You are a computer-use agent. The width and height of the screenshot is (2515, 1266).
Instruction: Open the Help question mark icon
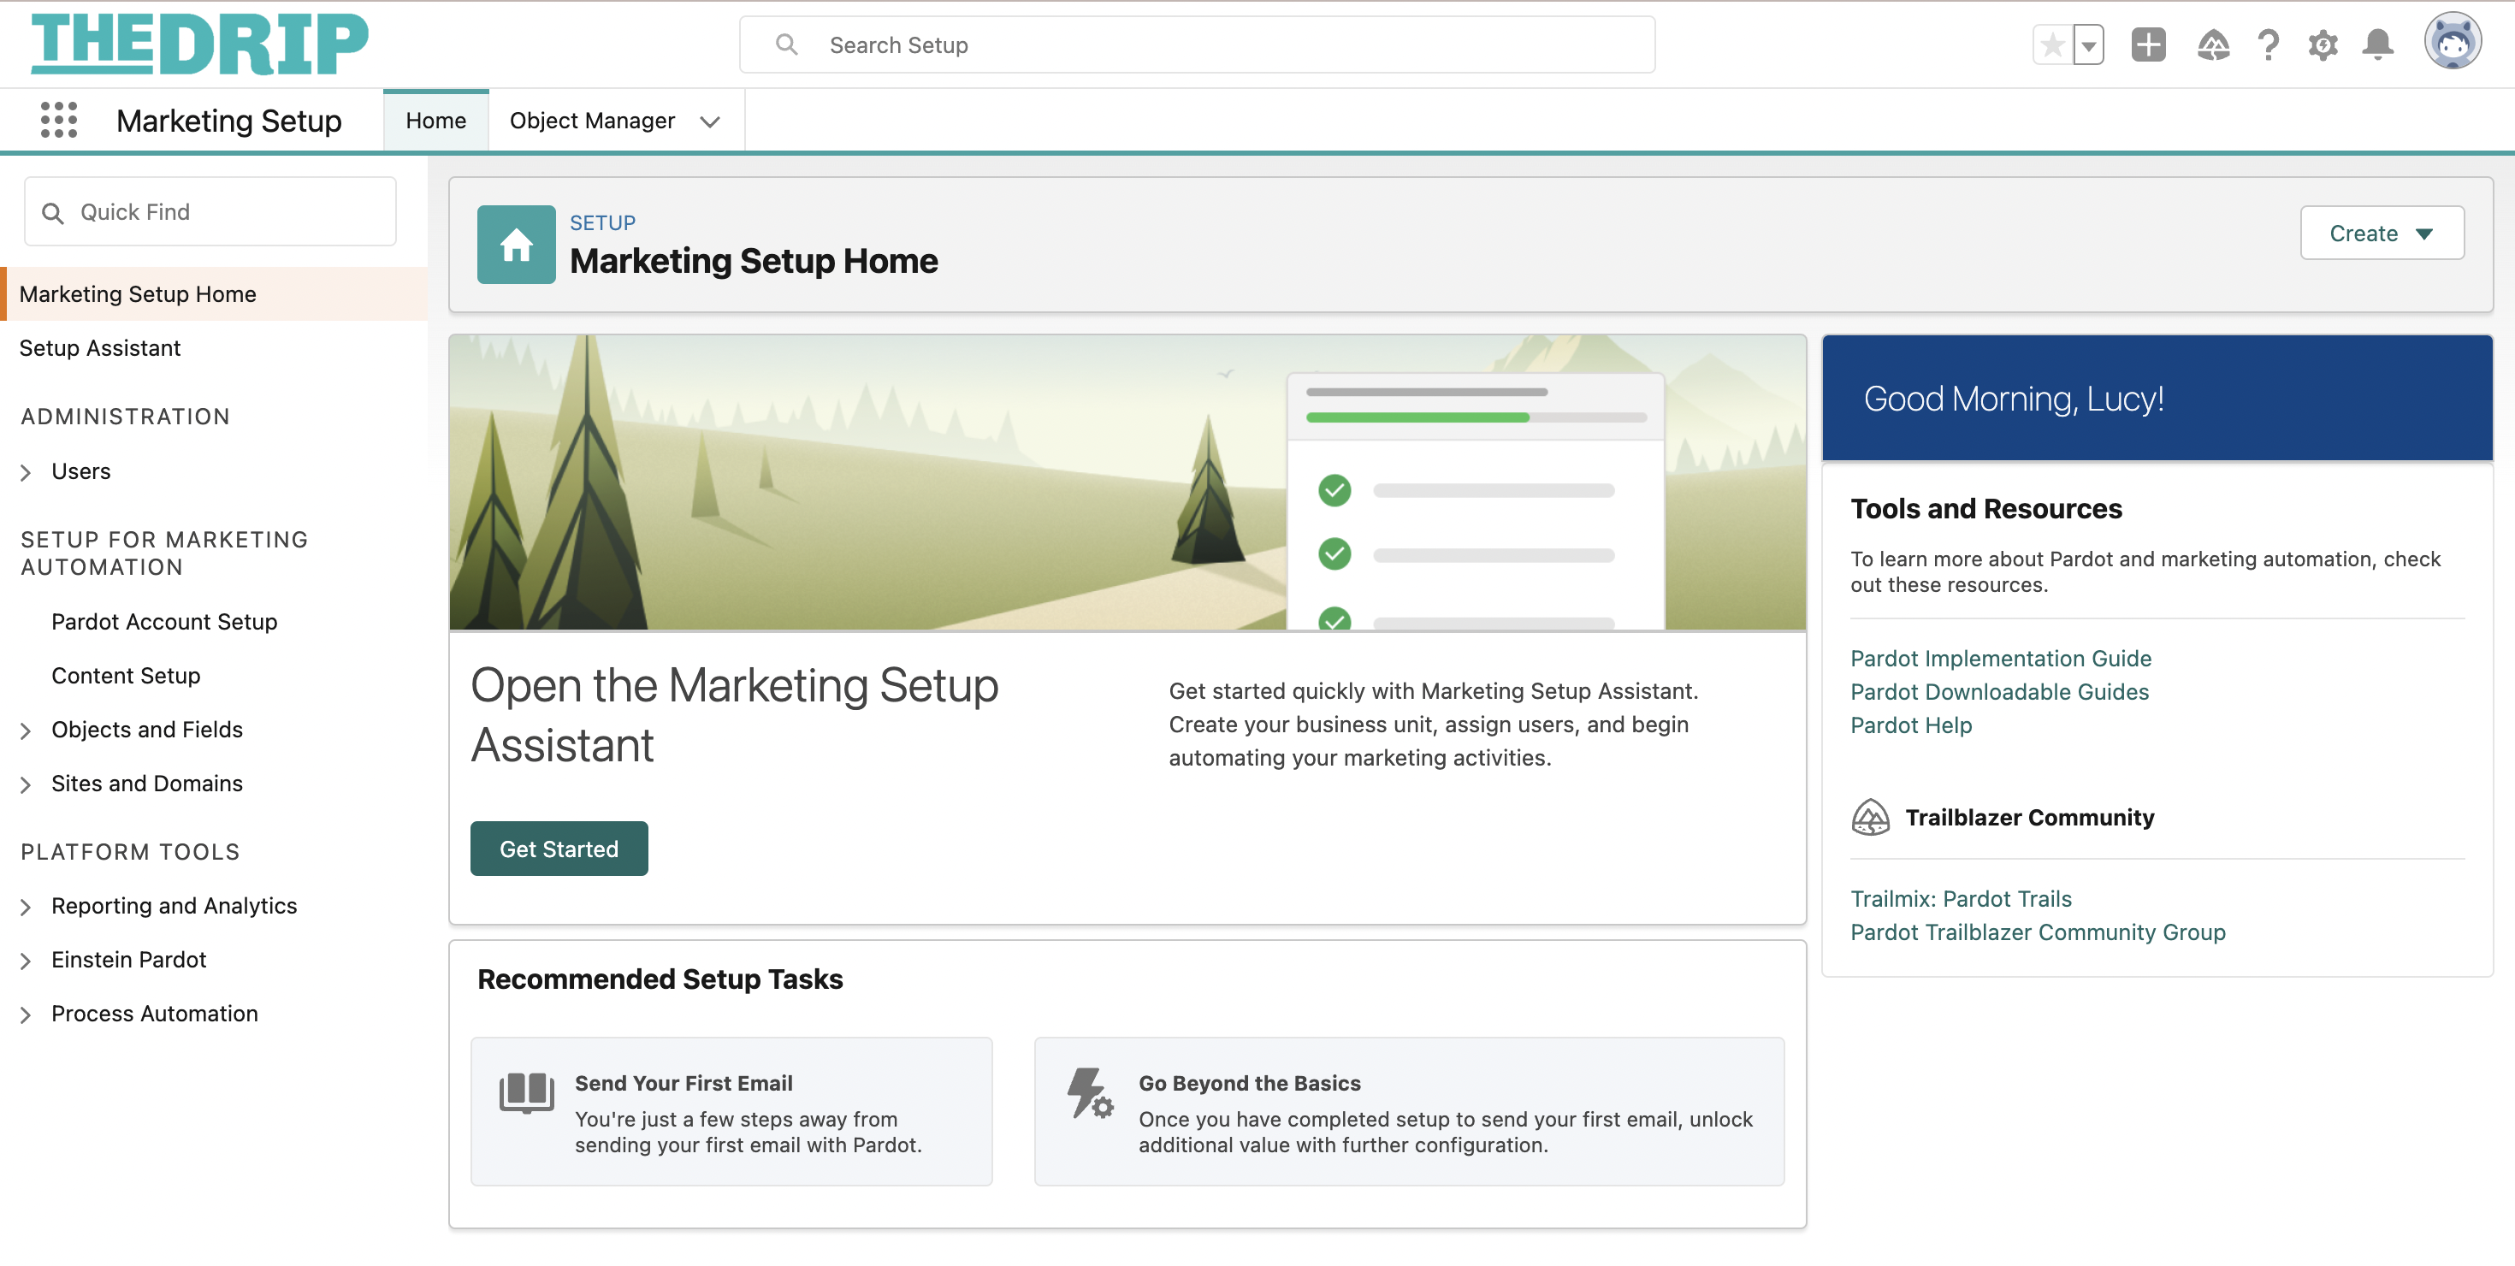[x=2268, y=44]
